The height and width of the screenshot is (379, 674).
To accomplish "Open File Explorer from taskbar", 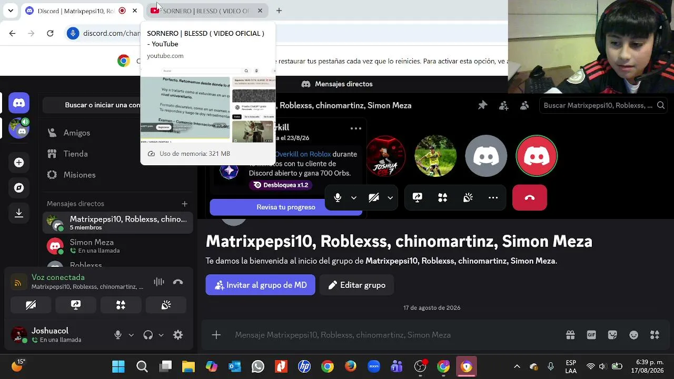I will [x=188, y=366].
